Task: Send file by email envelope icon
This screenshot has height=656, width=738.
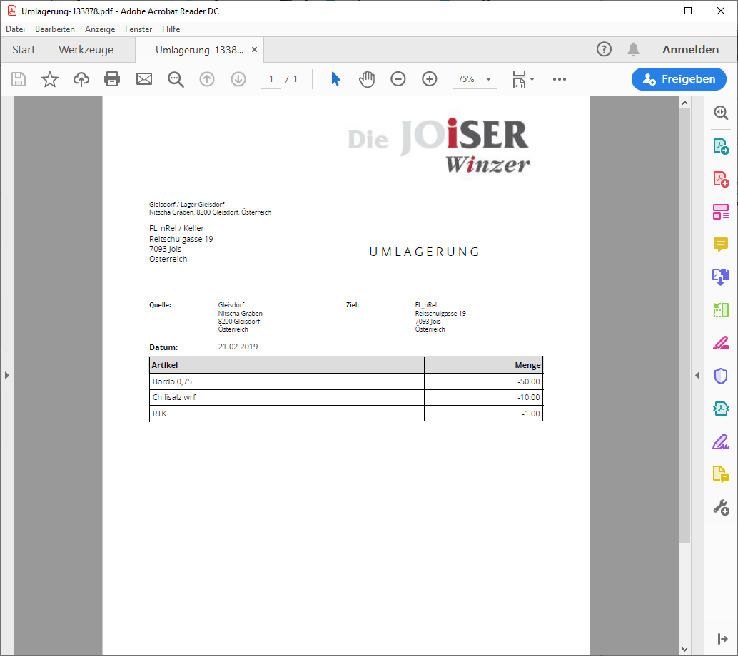Action: click(x=144, y=79)
